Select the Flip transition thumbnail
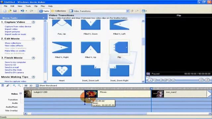 [119, 47]
